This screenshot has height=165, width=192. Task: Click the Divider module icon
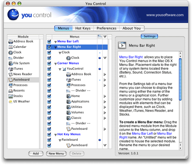[11, 58]
